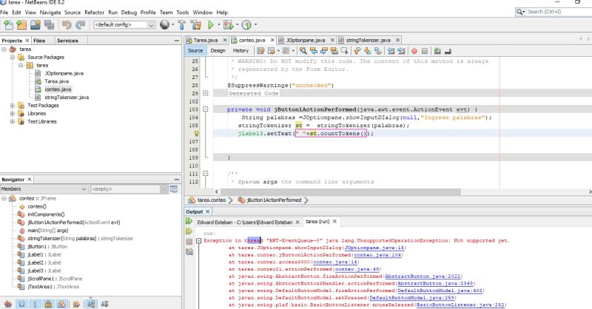Viewport: 592px width, 309px height.
Task: Open the AbstractButton.java:2022 stack trace link
Action: 423,276
